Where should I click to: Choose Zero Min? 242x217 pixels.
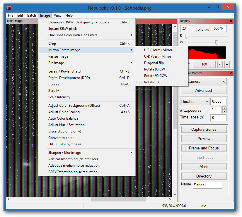(87, 91)
